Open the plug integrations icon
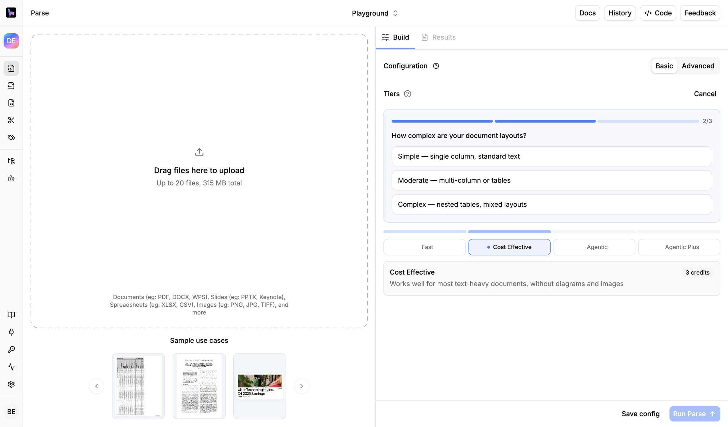Image resolution: width=728 pixels, height=427 pixels. (x=11, y=332)
